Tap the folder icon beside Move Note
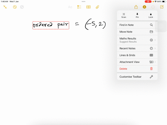 [151, 32]
